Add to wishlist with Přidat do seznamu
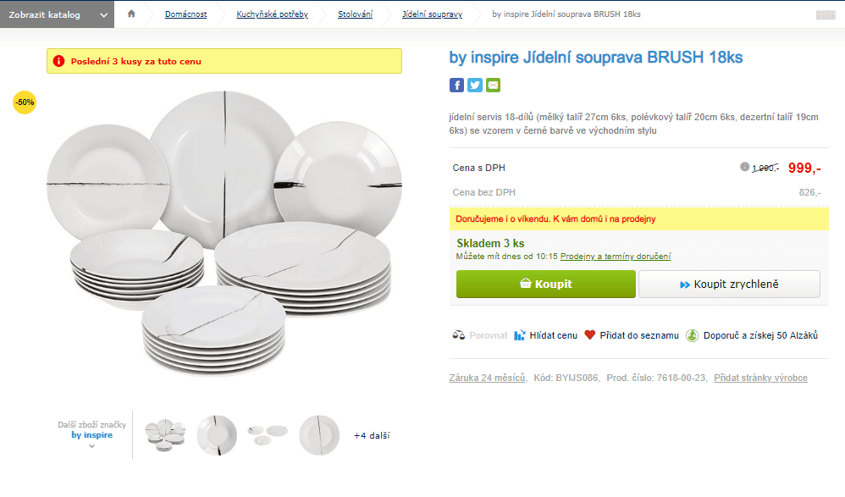Viewport: 845px width, 497px height. pyautogui.click(x=631, y=335)
